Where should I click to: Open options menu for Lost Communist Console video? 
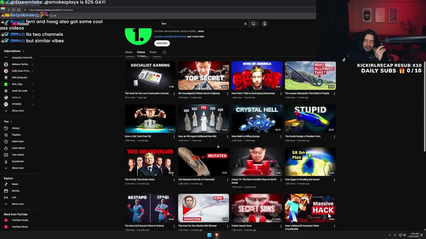(174, 94)
